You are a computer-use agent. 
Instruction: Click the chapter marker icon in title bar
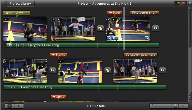click(x=183, y=4)
